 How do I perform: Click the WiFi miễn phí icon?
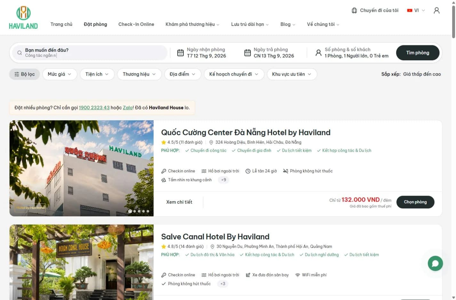coord(298,275)
